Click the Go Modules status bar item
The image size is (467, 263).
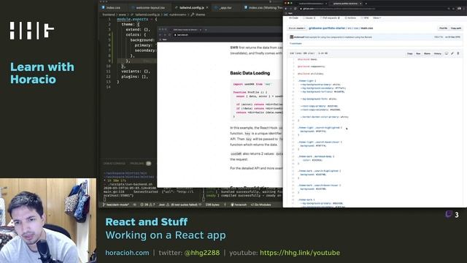[261, 205]
